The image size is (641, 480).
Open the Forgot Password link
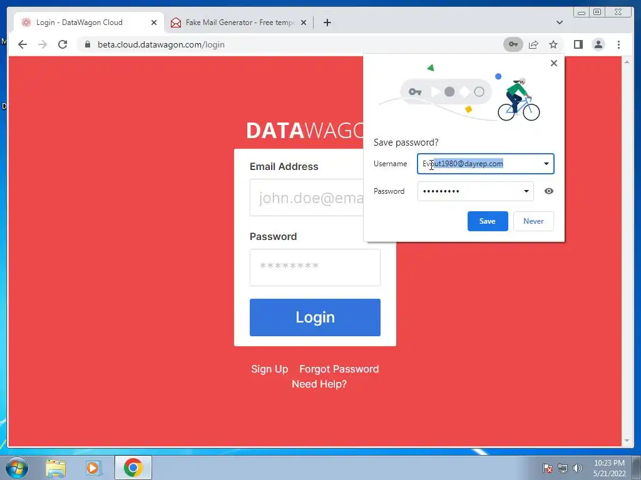coord(339,369)
